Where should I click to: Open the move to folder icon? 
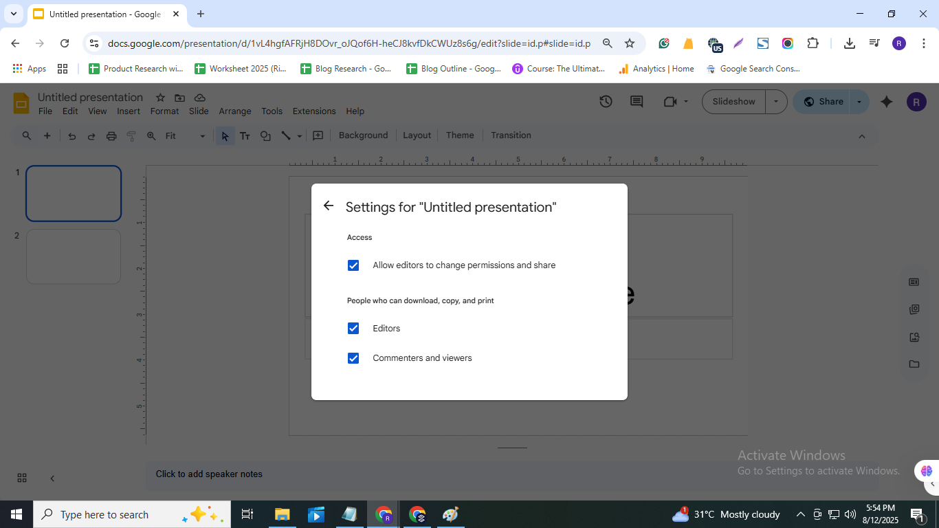point(179,98)
